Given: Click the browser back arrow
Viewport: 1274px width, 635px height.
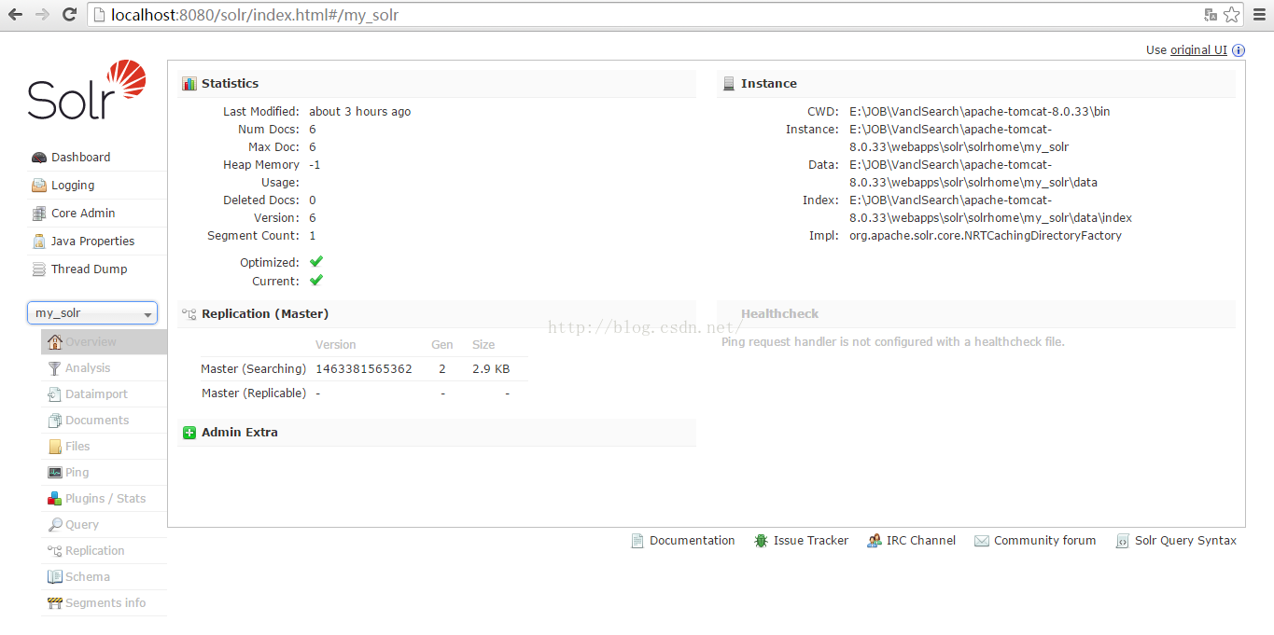Looking at the screenshot, I should pos(16,15).
